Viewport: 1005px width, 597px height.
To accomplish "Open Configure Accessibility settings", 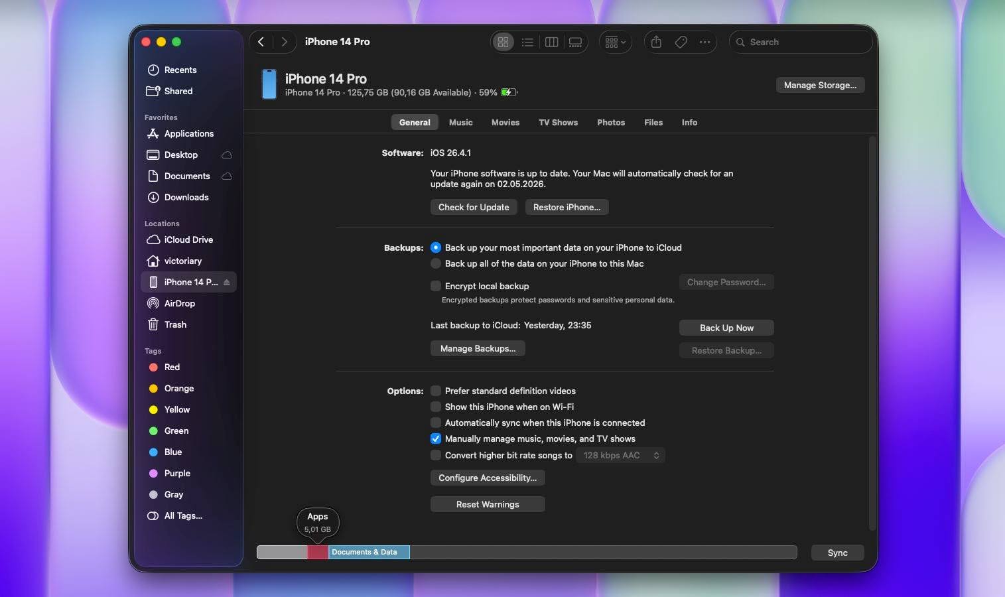I will (x=488, y=478).
